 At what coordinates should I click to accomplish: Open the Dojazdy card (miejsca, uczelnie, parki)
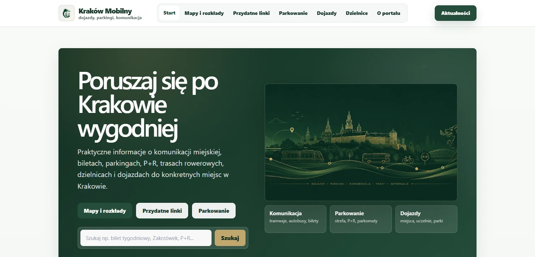pos(426,219)
